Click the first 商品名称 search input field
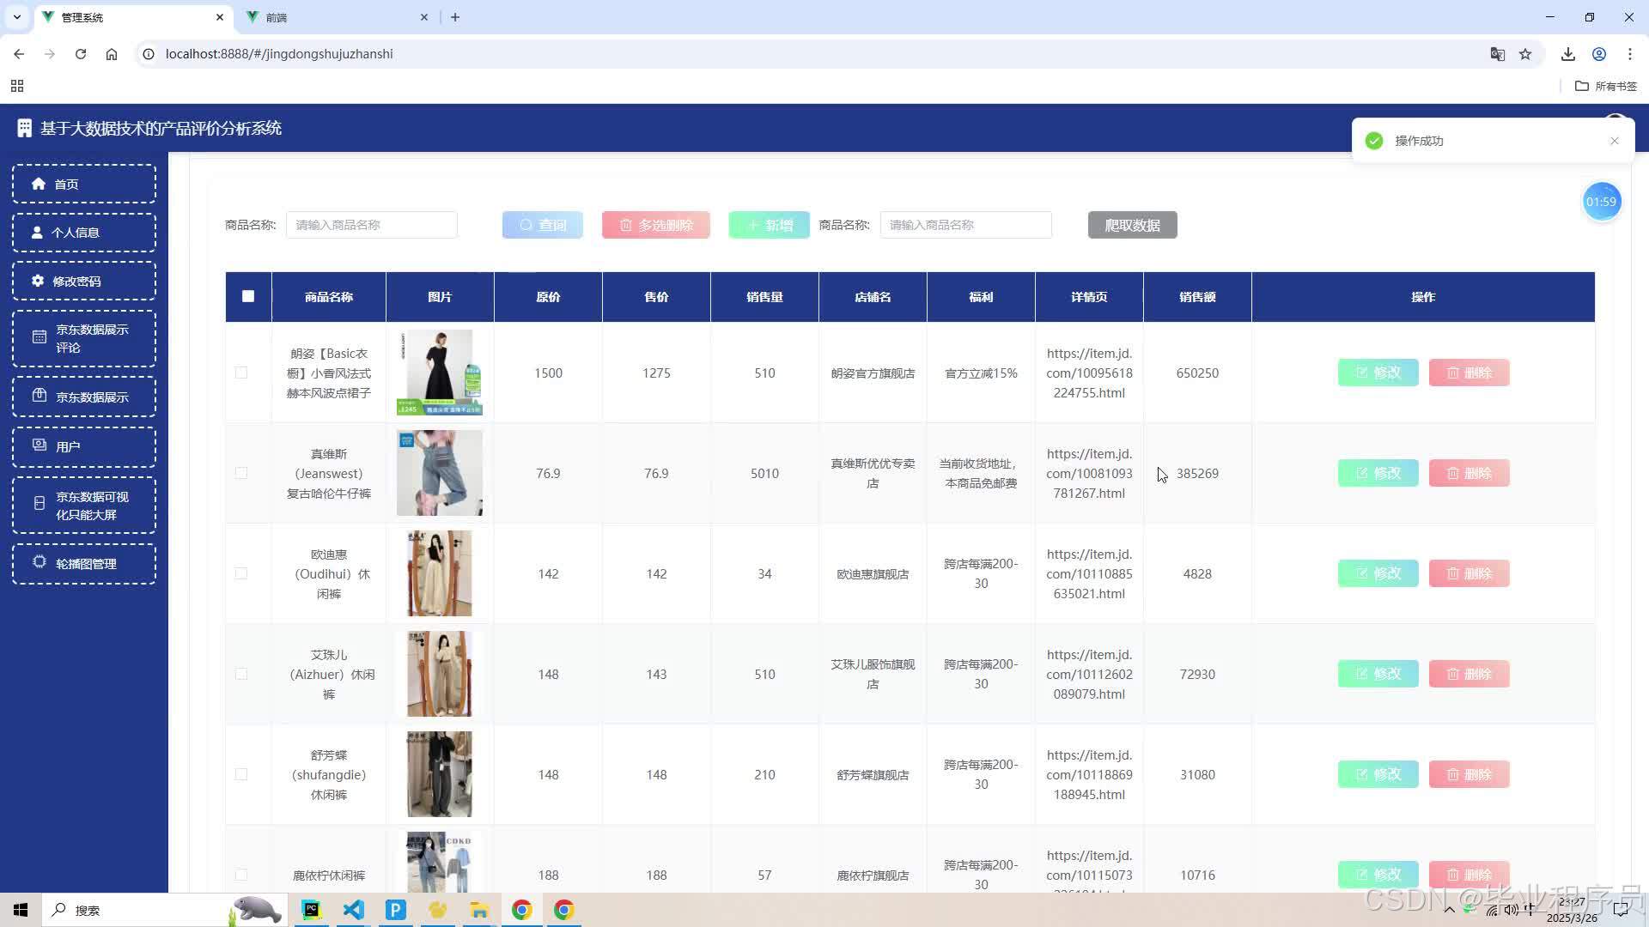The width and height of the screenshot is (1649, 927). pos(371,225)
